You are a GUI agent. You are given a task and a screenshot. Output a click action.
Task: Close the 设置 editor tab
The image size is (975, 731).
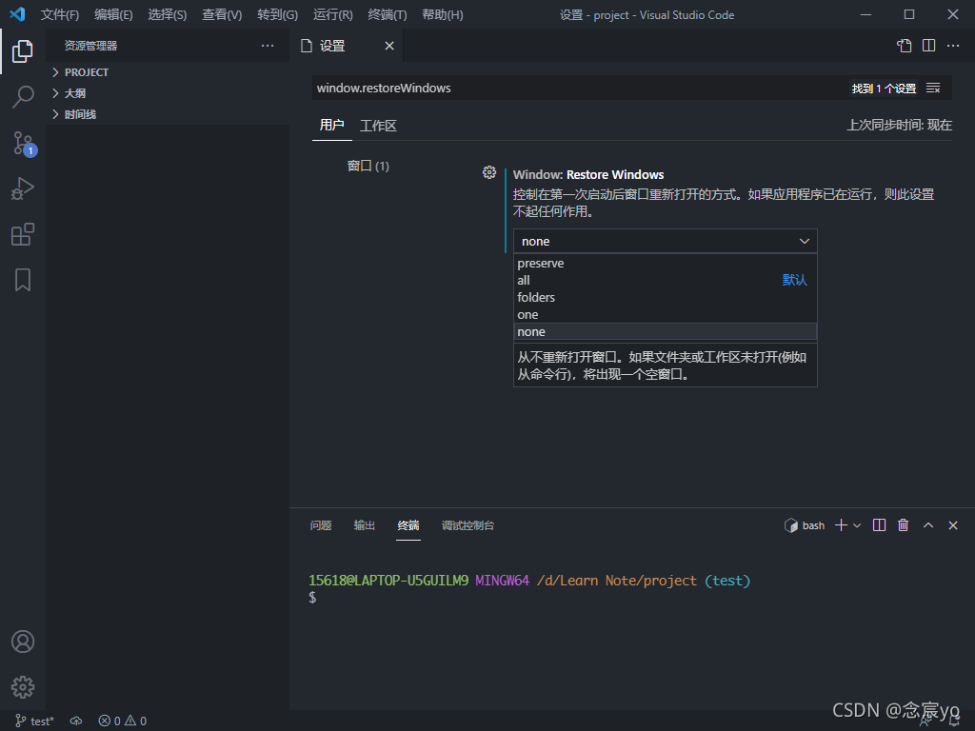(389, 46)
